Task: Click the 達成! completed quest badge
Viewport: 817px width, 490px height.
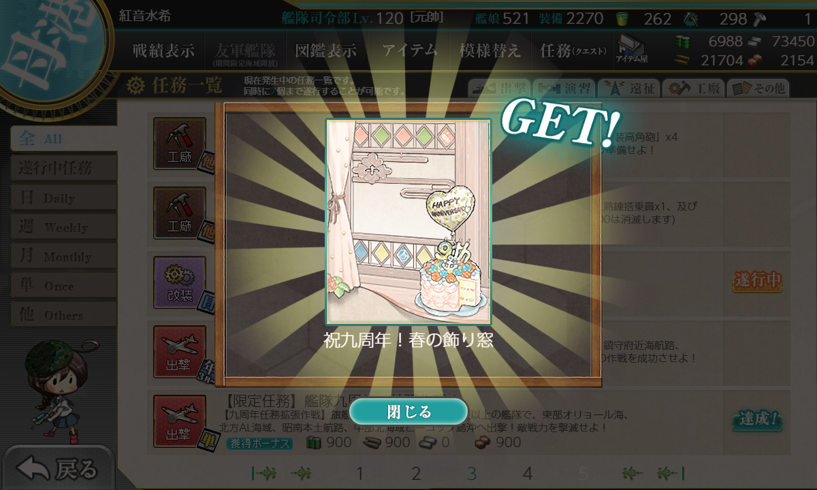Action: 757,419
